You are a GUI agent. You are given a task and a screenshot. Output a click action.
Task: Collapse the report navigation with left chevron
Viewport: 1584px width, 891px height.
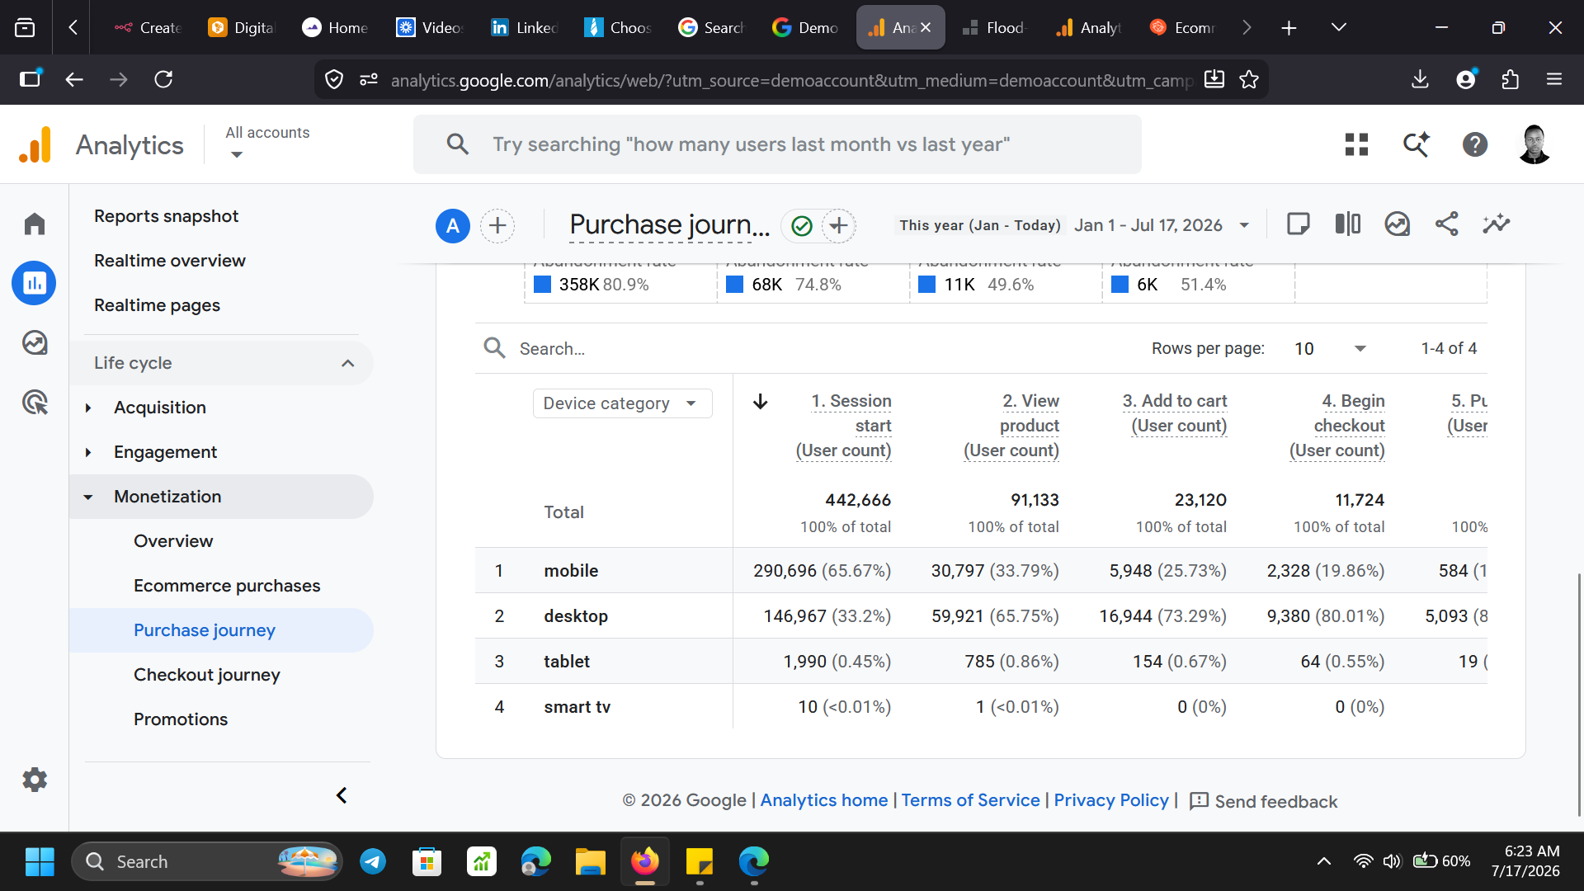(342, 795)
